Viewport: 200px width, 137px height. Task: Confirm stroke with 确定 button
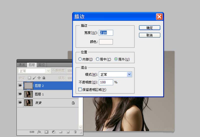[149, 28]
